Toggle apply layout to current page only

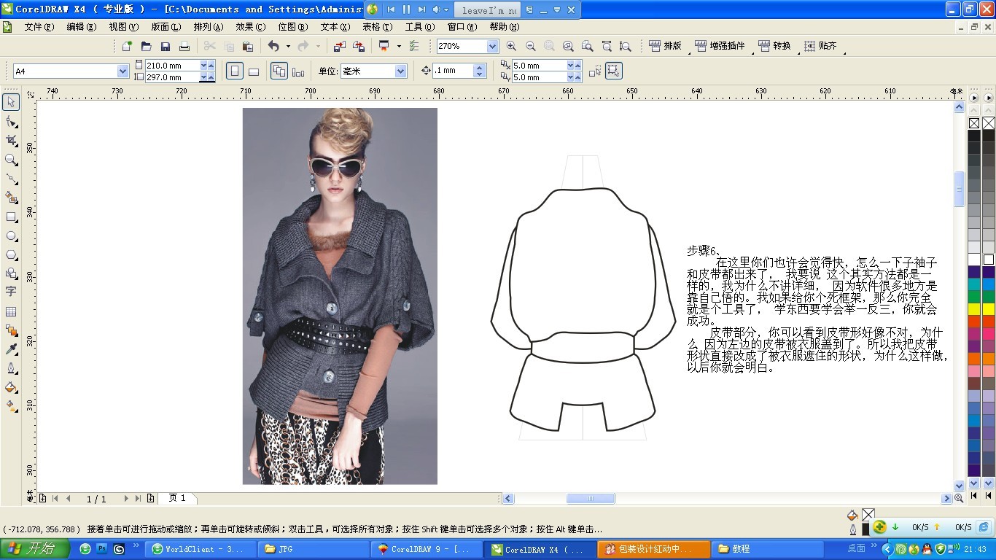pos(298,71)
